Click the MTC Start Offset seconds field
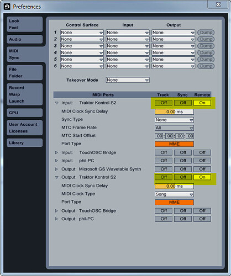The image size is (231, 276). (180, 136)
